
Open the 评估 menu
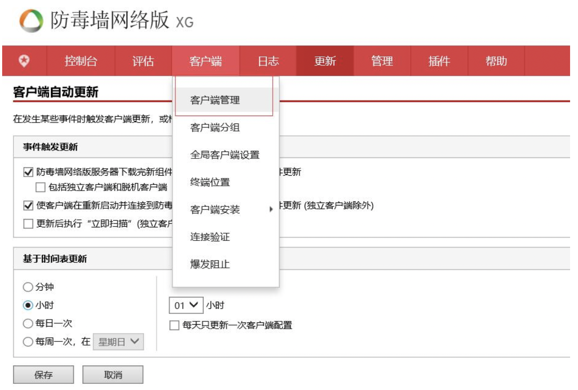[143, 61]
